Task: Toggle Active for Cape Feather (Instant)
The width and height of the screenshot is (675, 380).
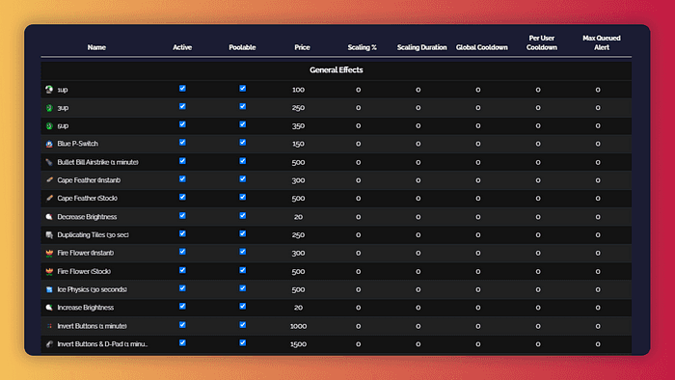Action: pyautogui.click(x=182, y=179)
